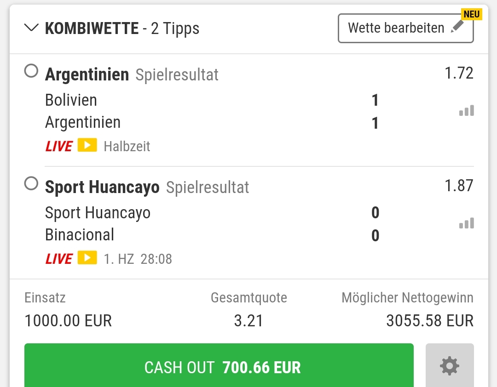Viewport: 497px width, 387px height.
Task: Click the Sport Huancayo Spielresultat bet title
Action: tap(146, 187)
